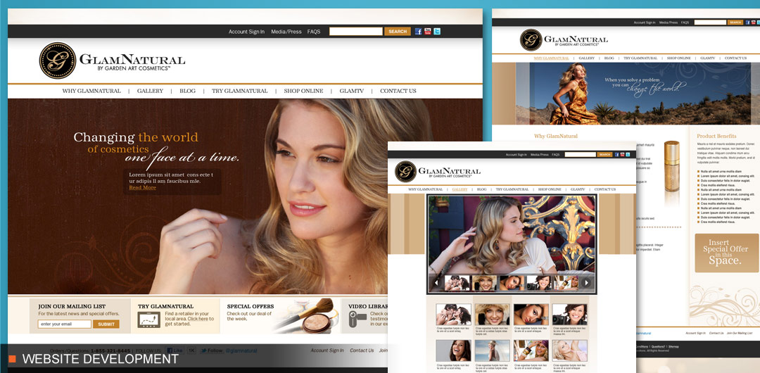760x373 pixels.
Task: Select the blonde in fur hat grid thumbnail
Action: coord(492,315)
